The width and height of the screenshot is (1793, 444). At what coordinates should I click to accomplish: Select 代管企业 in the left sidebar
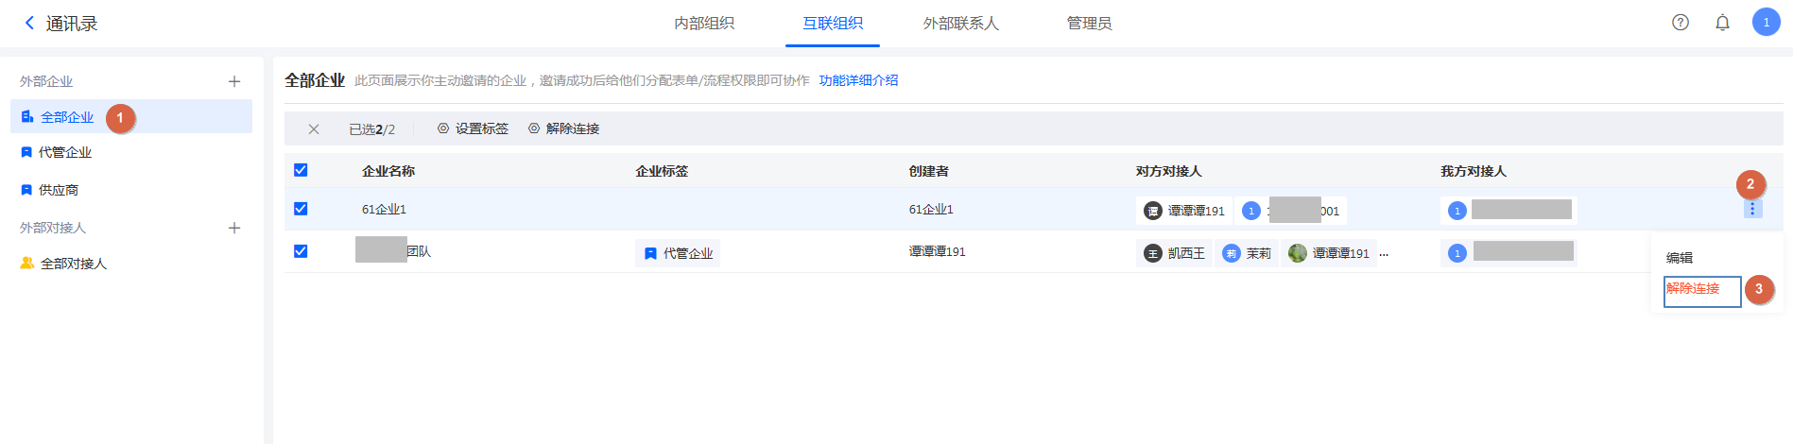(65, 153)
